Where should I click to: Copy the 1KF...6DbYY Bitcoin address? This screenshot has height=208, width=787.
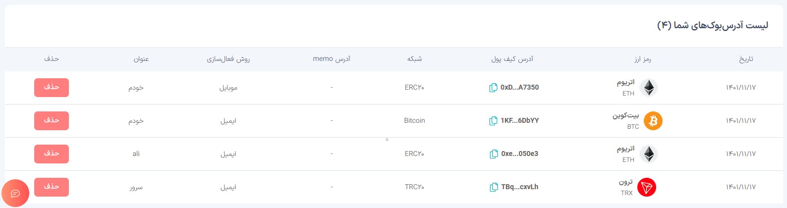[x=493, y=121]
